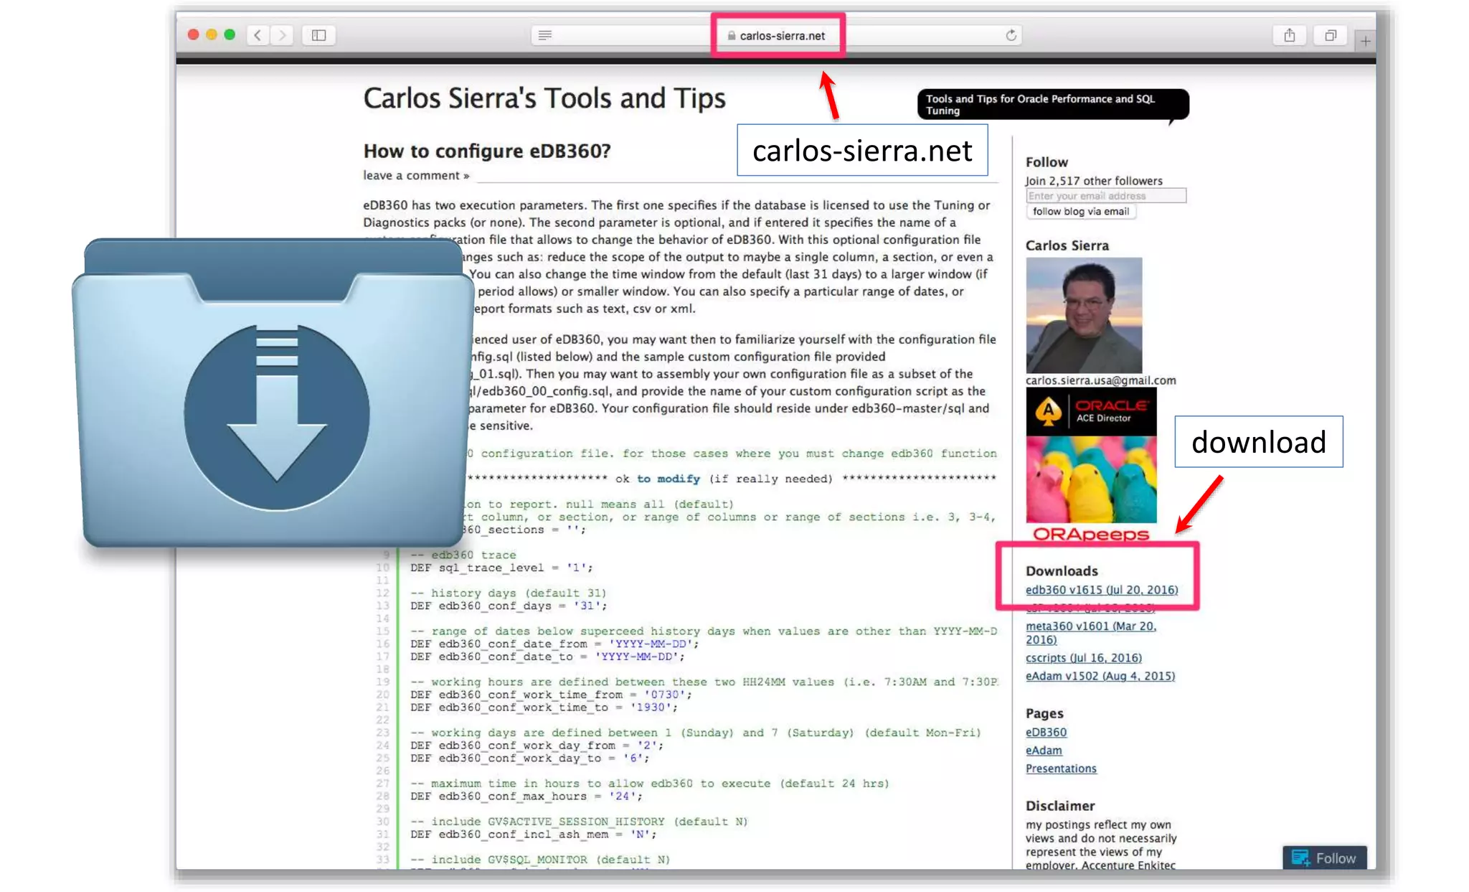The image size is (1469, 892).
Task: Show all tabs overview icon
Action: click(1331, 35)
